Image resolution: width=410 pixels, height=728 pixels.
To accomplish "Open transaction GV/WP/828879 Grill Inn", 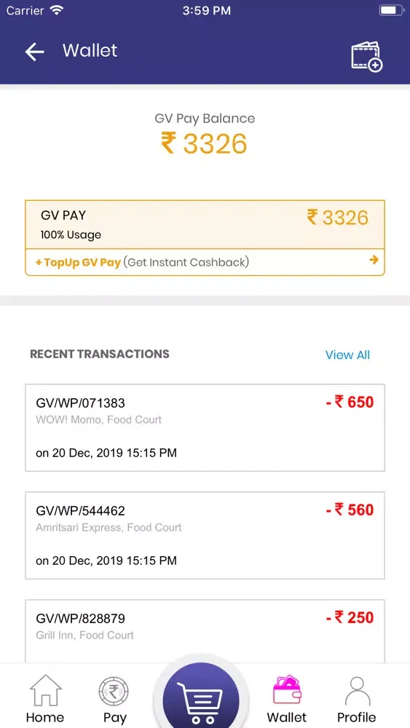I will [x=205, y=631].
